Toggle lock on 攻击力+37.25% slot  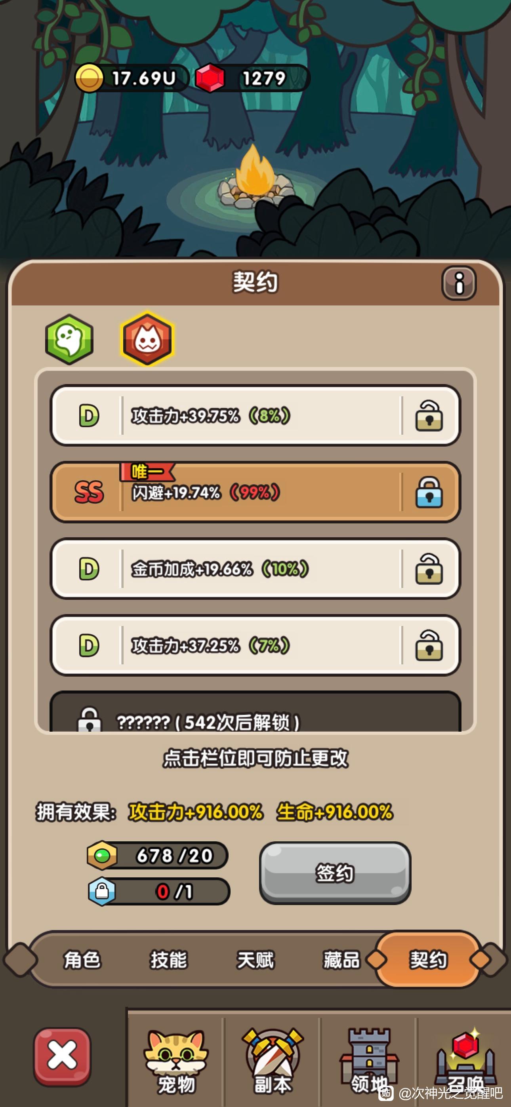point(429,645)
